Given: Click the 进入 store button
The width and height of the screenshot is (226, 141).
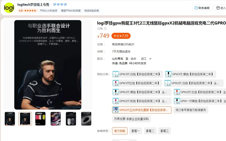Looking at the screenshot, I should click(x=220, y=8).
